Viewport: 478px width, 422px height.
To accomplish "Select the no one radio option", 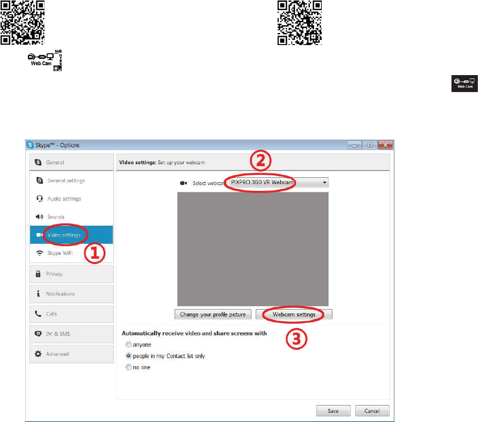I will [x=129, y=367].
